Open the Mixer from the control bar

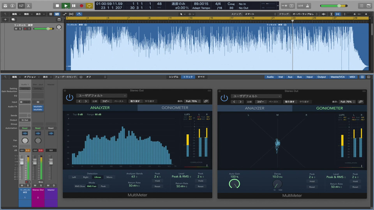[x=21, y=5]
